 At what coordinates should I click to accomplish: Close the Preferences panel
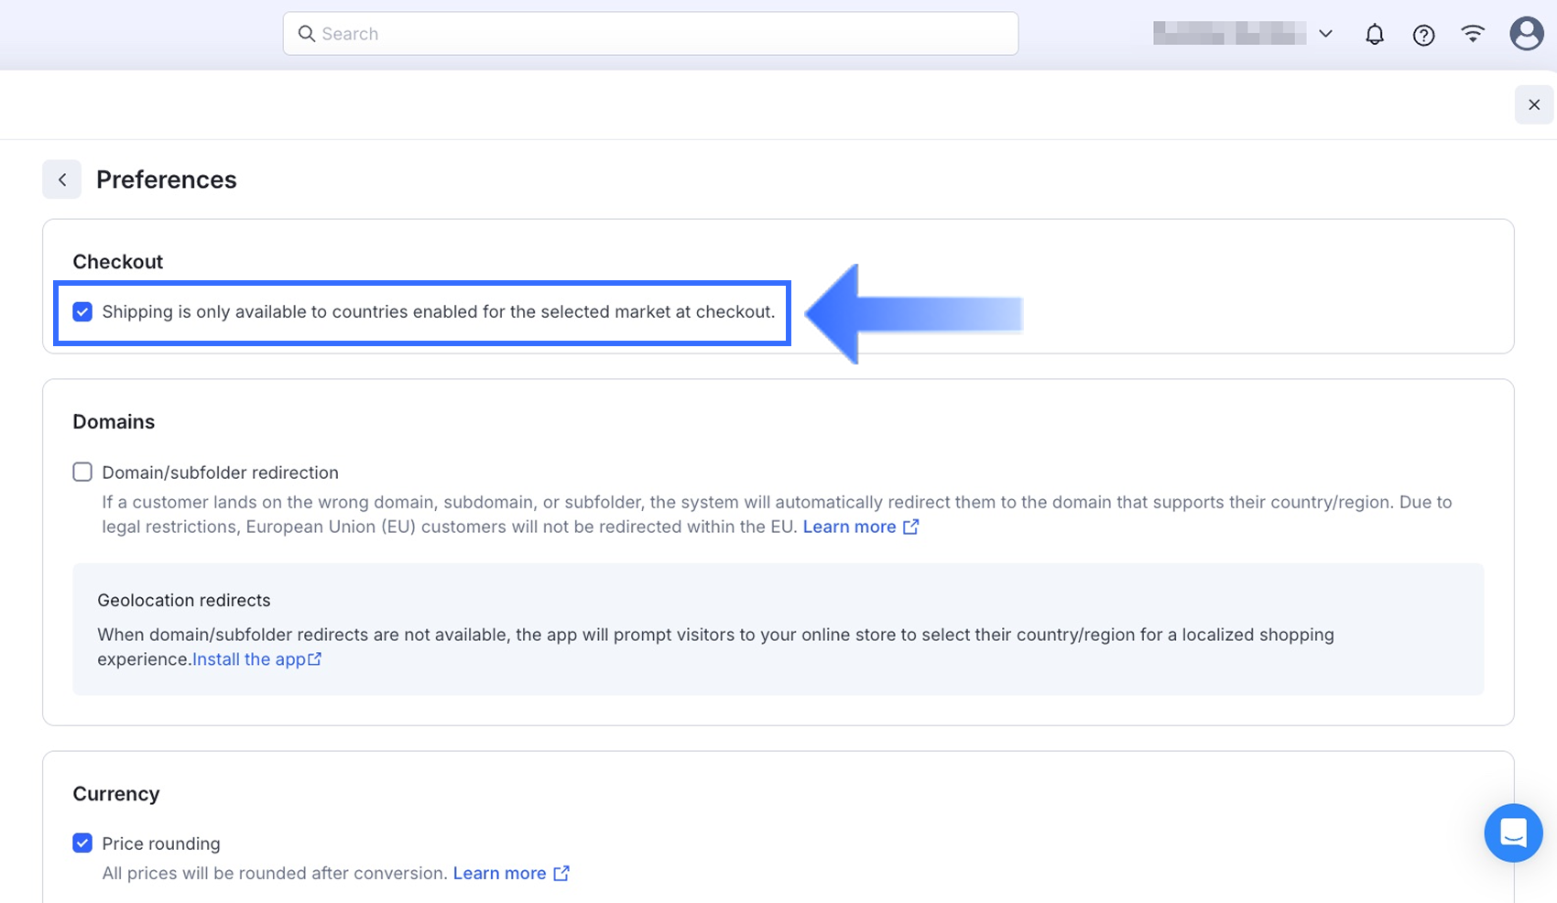point(1534,104)
